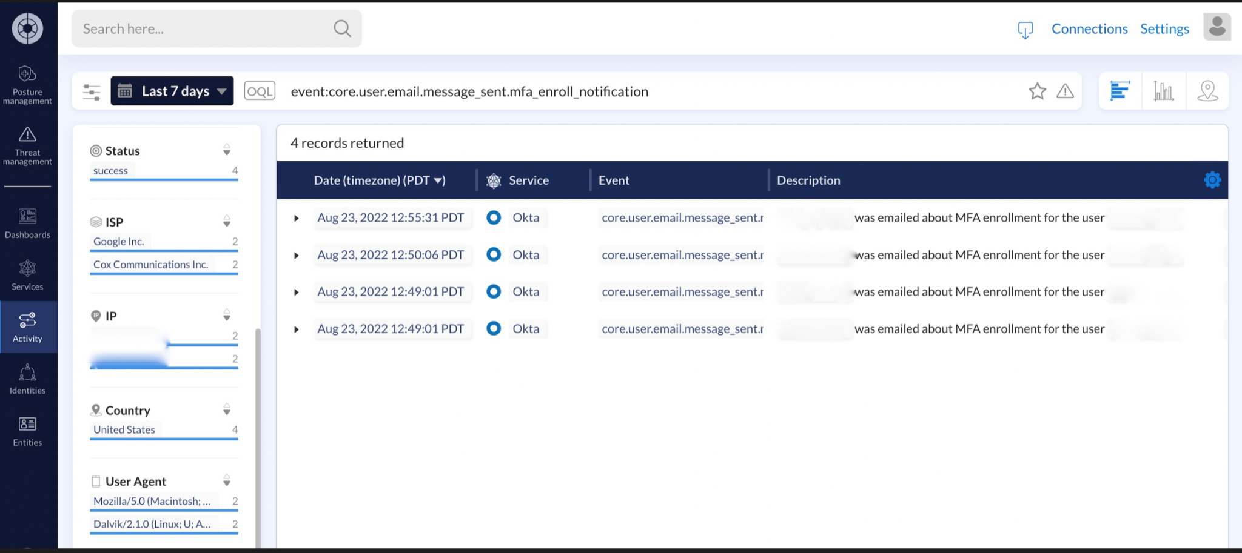The height and width of the screenshot is (553, 1242).
Task: Switch to bar chart view icon
Action: 1163,91
